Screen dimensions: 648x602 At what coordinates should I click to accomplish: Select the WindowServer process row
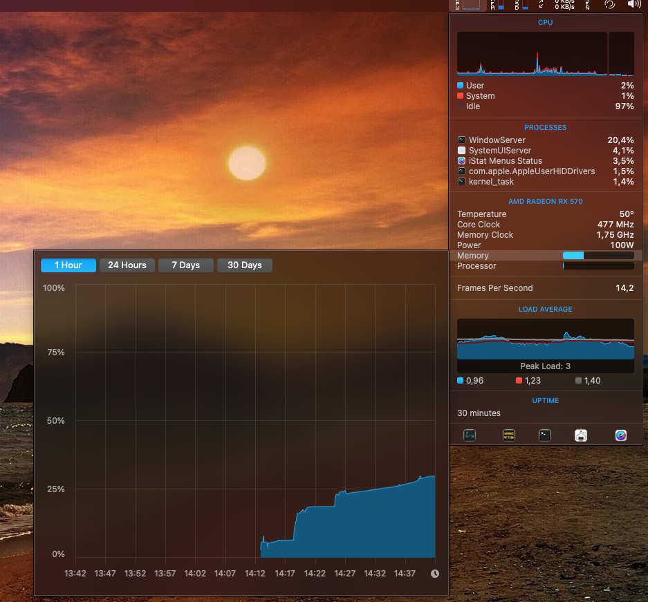545,140
